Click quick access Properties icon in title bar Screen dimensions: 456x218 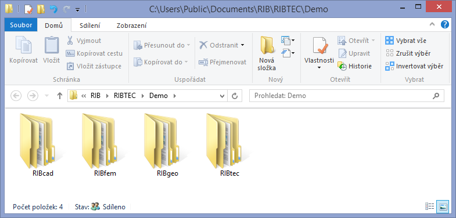point(28,9)
